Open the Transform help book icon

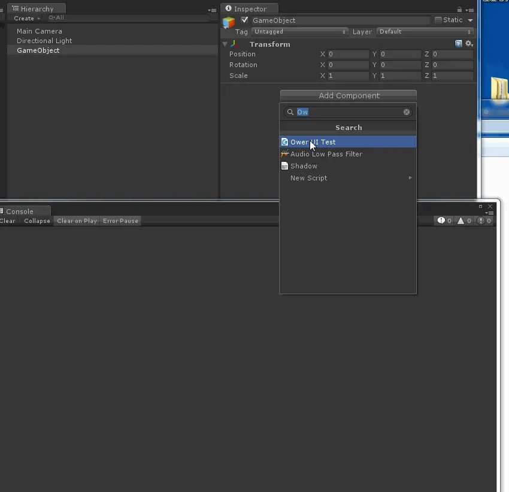(x=458, y=44)
